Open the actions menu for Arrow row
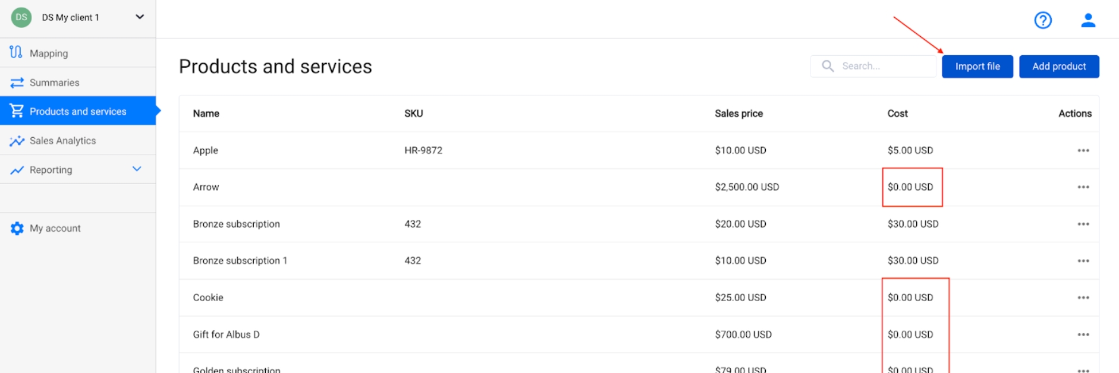The height and width of the screenshot is (373, 1119). (1083, 187)
